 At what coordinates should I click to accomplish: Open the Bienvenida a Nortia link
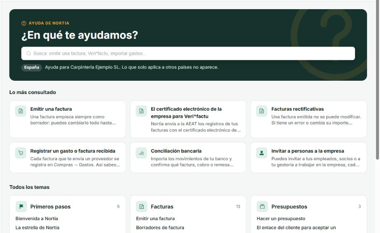pos(37,218)
